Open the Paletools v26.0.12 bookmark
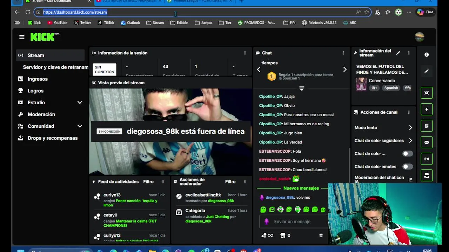This screenshot has height=252, width=449. [x=319, y=23]
